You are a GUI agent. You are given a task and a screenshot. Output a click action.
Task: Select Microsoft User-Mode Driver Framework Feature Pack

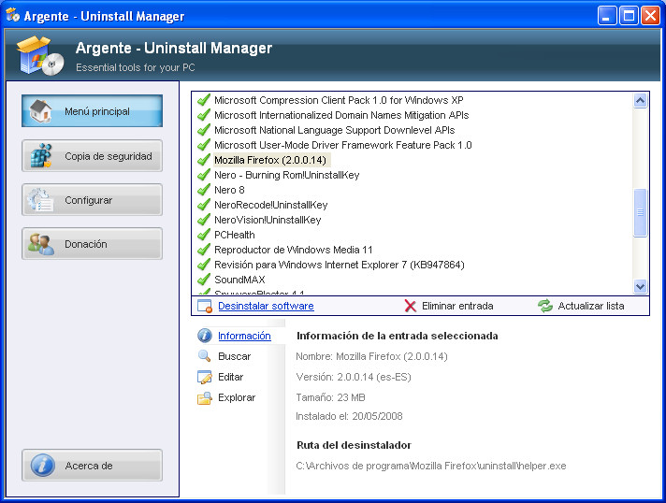[342, 145]
